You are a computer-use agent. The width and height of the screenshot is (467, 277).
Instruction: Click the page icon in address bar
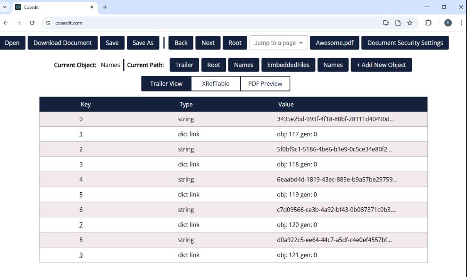click(398, 23)
